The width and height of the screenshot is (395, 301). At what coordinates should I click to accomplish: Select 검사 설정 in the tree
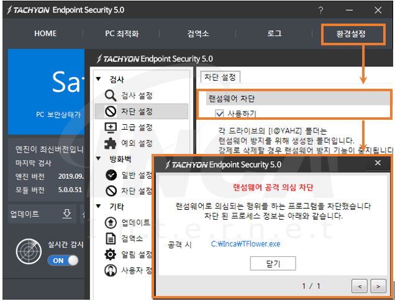pos(137,96)
